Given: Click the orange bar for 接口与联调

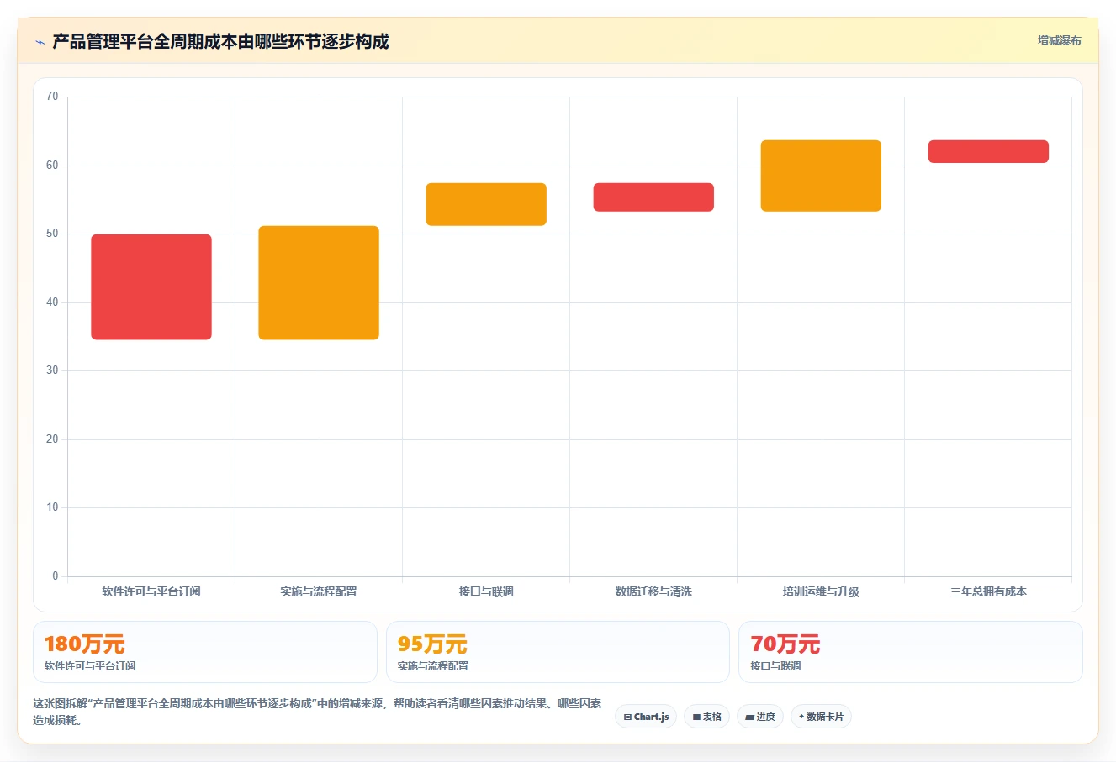Looking at the screenshot, I should (486, 204).
